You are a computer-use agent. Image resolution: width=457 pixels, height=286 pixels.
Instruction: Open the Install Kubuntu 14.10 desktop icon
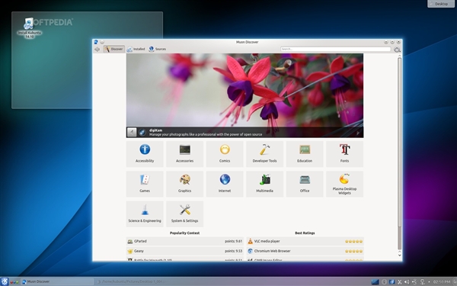(x=29, y=28)
